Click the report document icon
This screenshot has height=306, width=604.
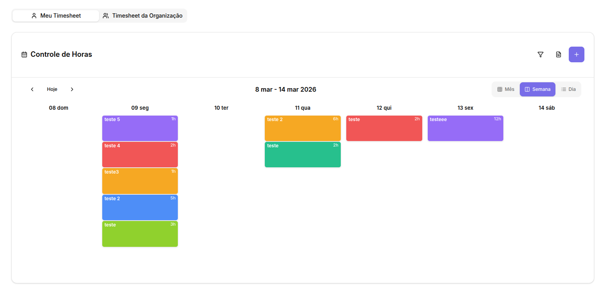click(559, 54)
